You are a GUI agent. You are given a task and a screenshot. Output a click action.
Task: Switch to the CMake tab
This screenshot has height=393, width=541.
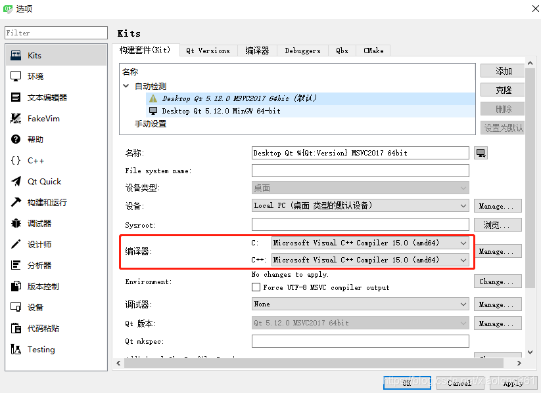[x=373, y=51]
